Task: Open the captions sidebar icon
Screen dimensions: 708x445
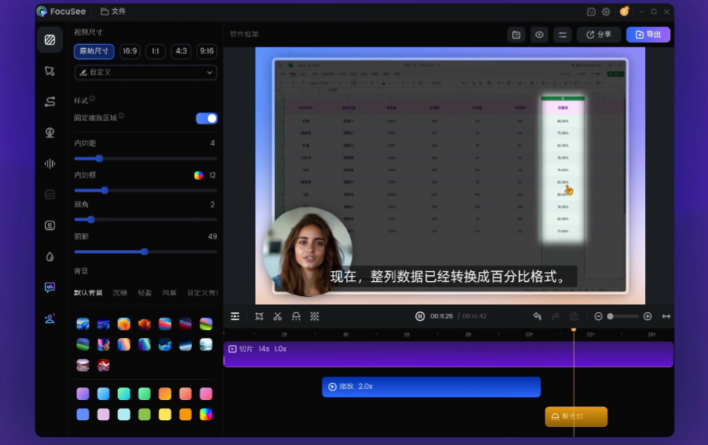Action: click(50, 194)
